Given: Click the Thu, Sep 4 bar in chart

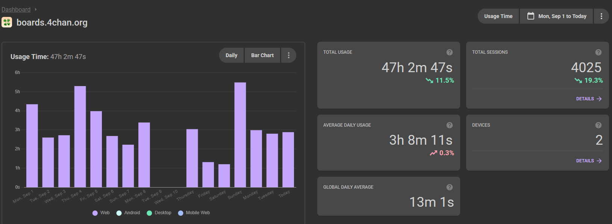Looking at the screenshot, I should click(80, 137).
